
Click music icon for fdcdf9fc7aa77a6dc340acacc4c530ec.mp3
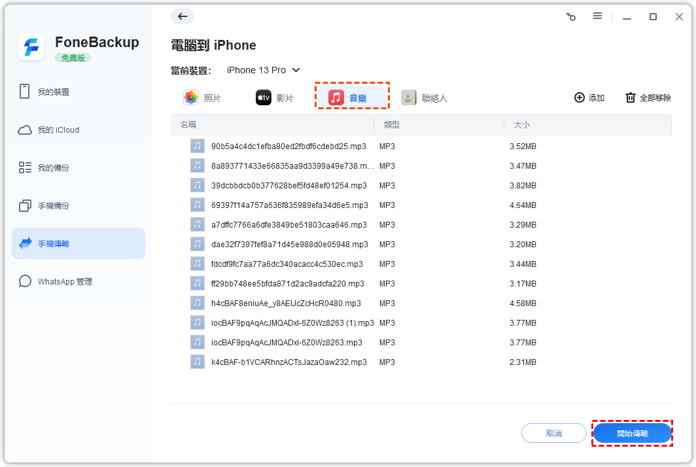click(198, 264)
